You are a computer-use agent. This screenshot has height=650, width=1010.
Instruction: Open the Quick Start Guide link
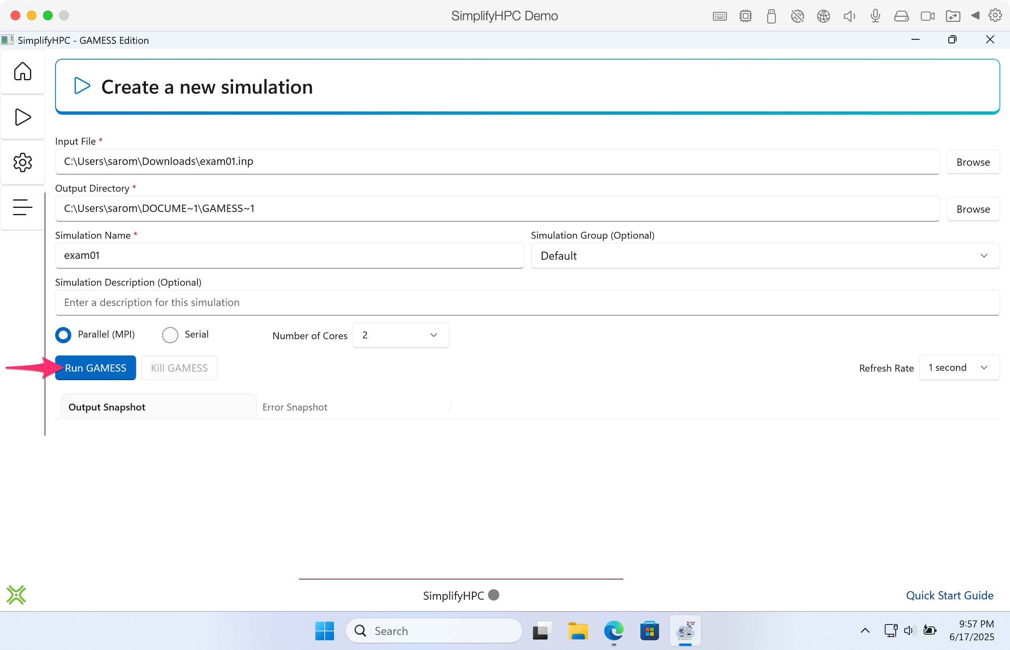[949, 595]
